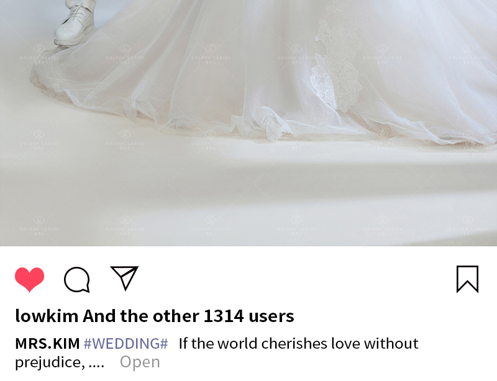Viewport: 497px width, 381px height.
Task: Save the post with the bookmark icon
Action: 467,279
